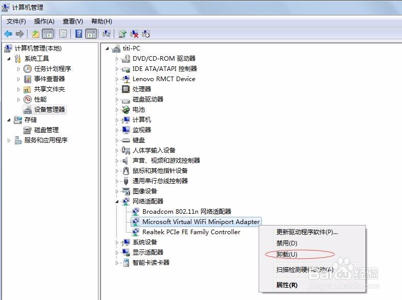
Task: Click the Scan for hardware changes toolbar icon
Action: [x=107, y=34]
